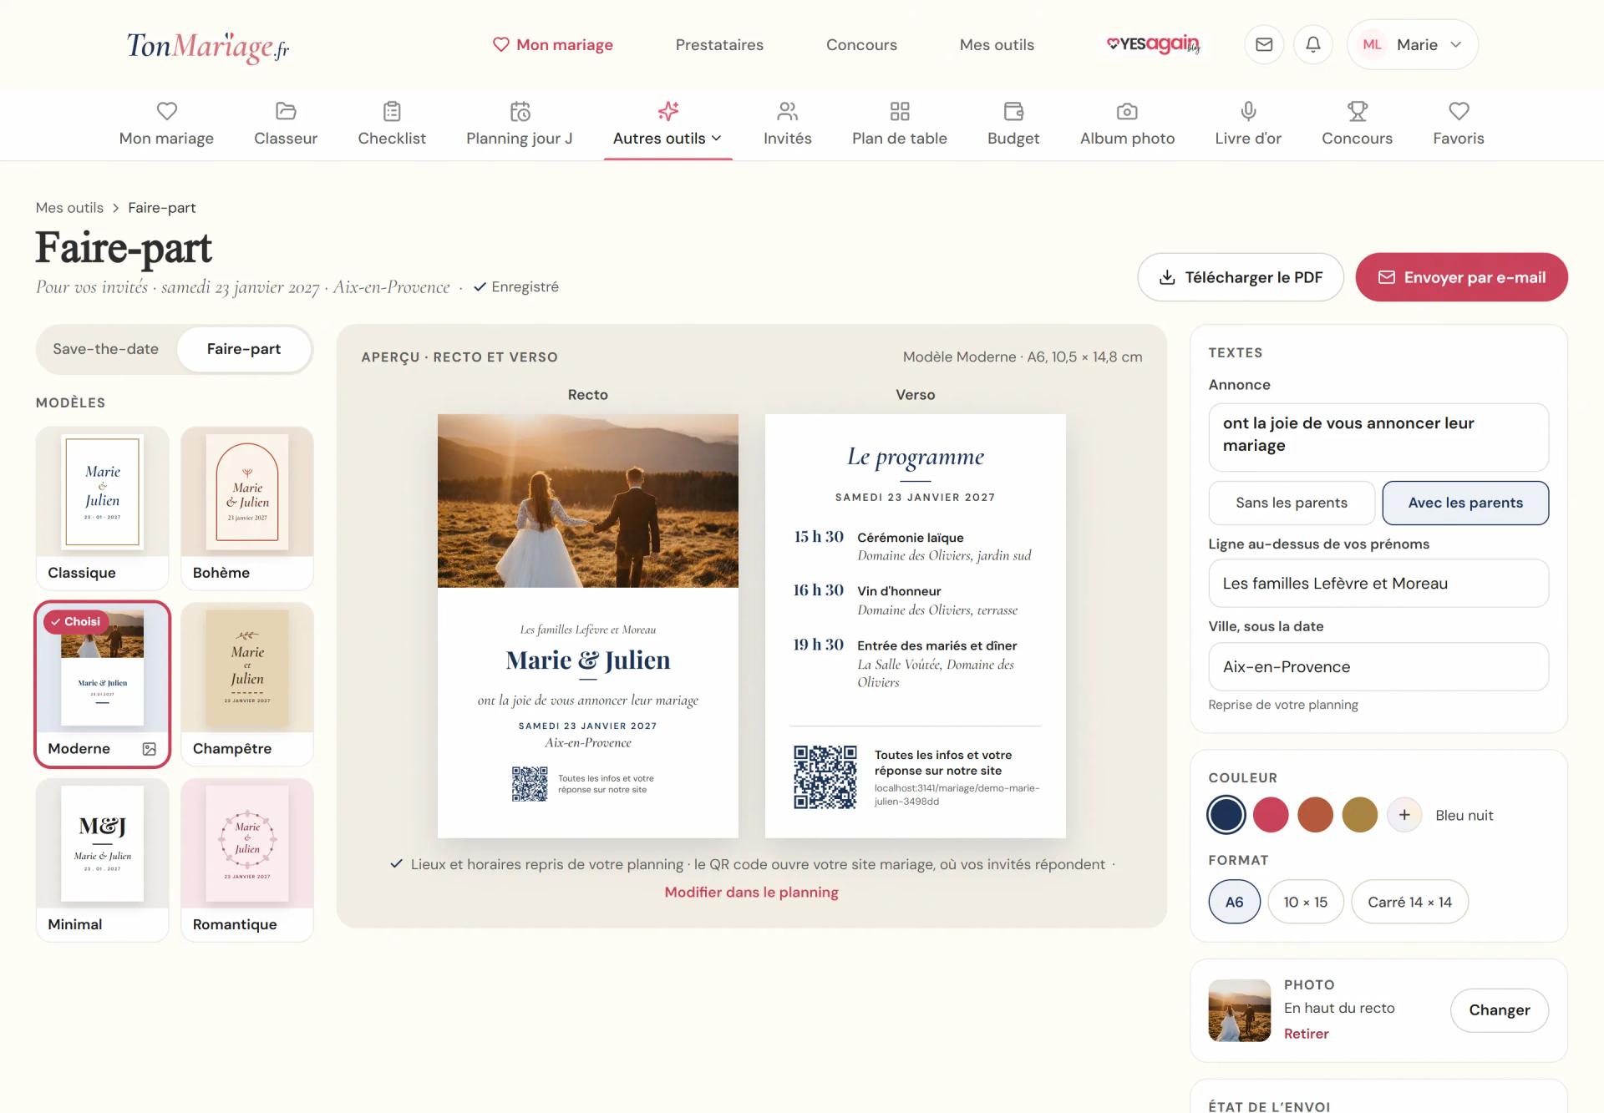
Task: Add a custom color with the plus button
Action: click(1404, 815)
